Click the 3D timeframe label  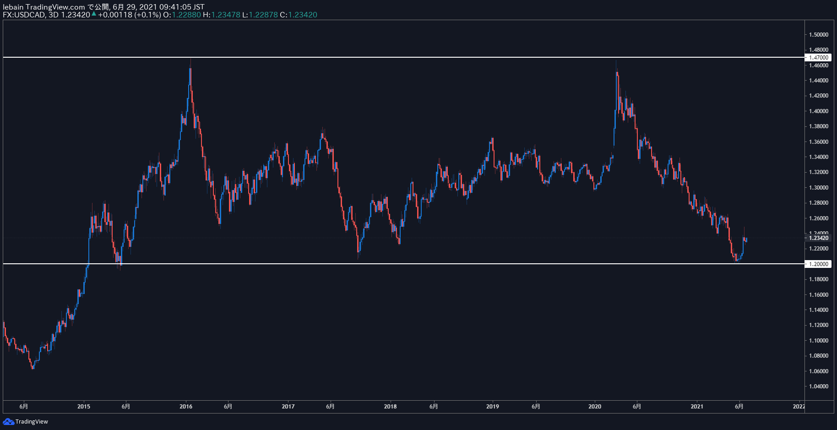[54, 15]
